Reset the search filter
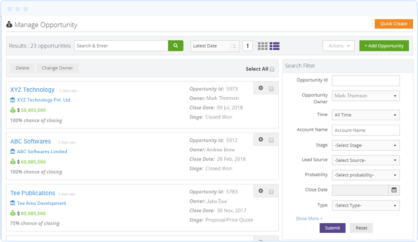Viewport: 418px width, 242px height. pyautogui.click(x=361, y=228)
